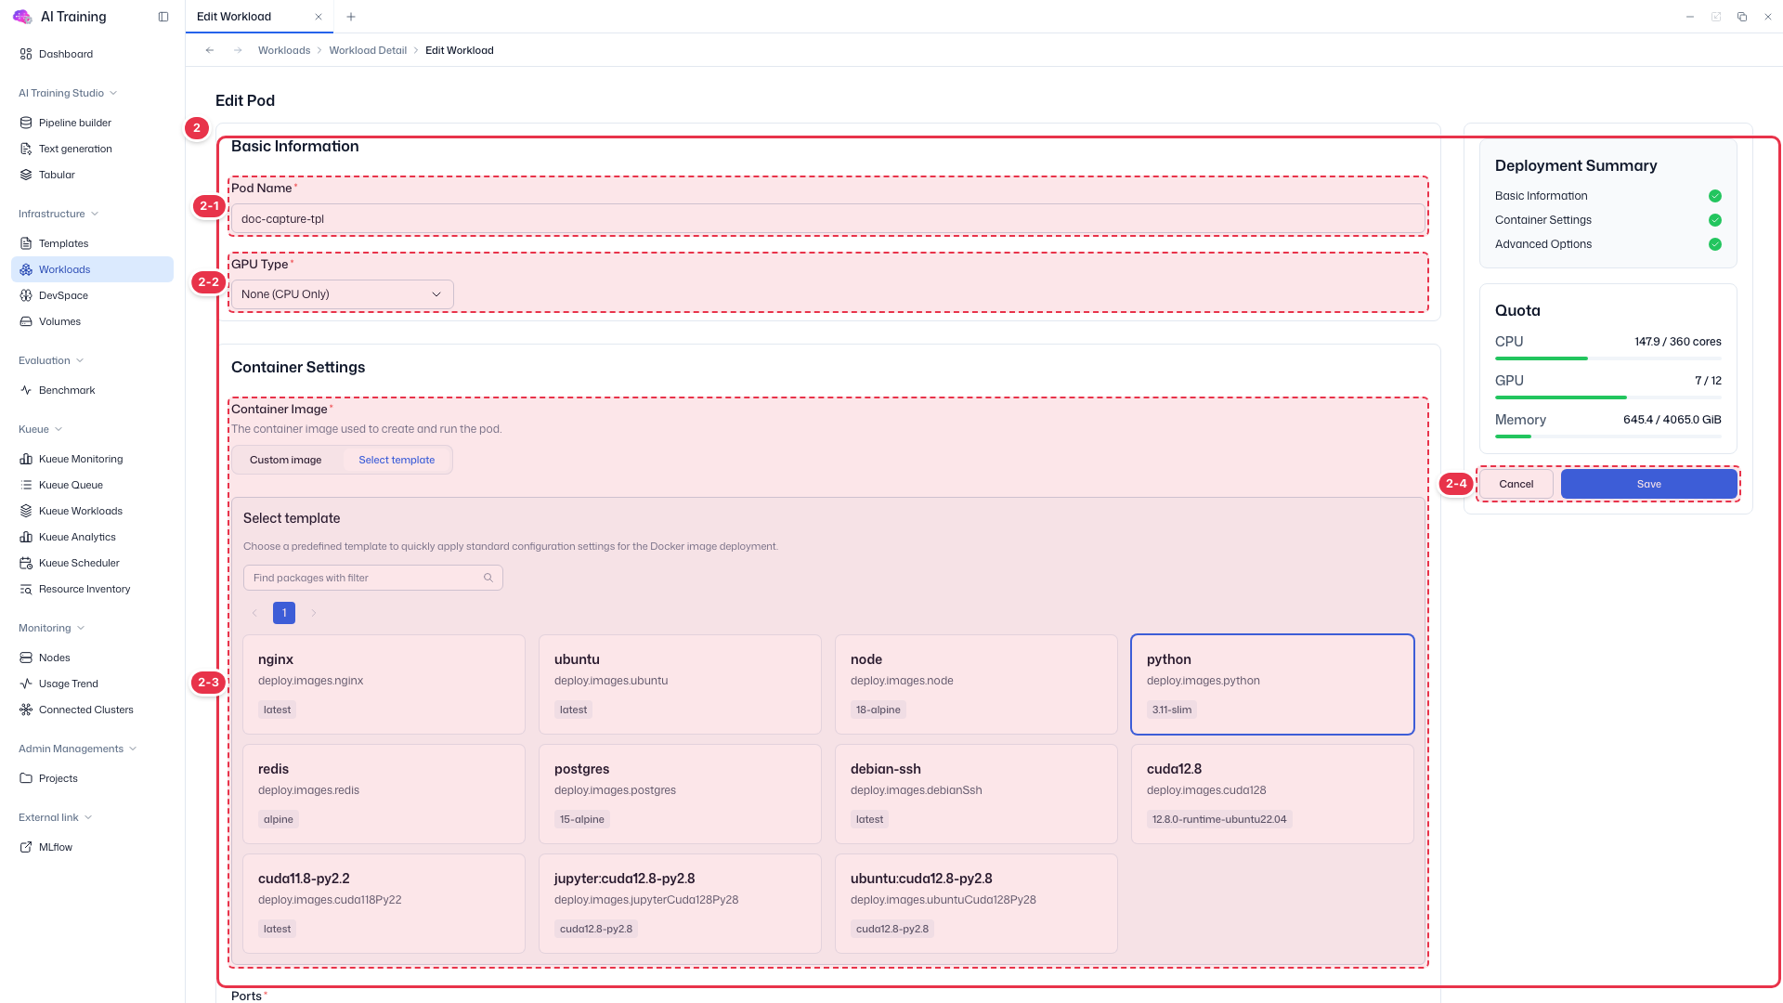The image size is (1783, 1003).
Task: Click the DevSpace icon
Action: (26, 295)
